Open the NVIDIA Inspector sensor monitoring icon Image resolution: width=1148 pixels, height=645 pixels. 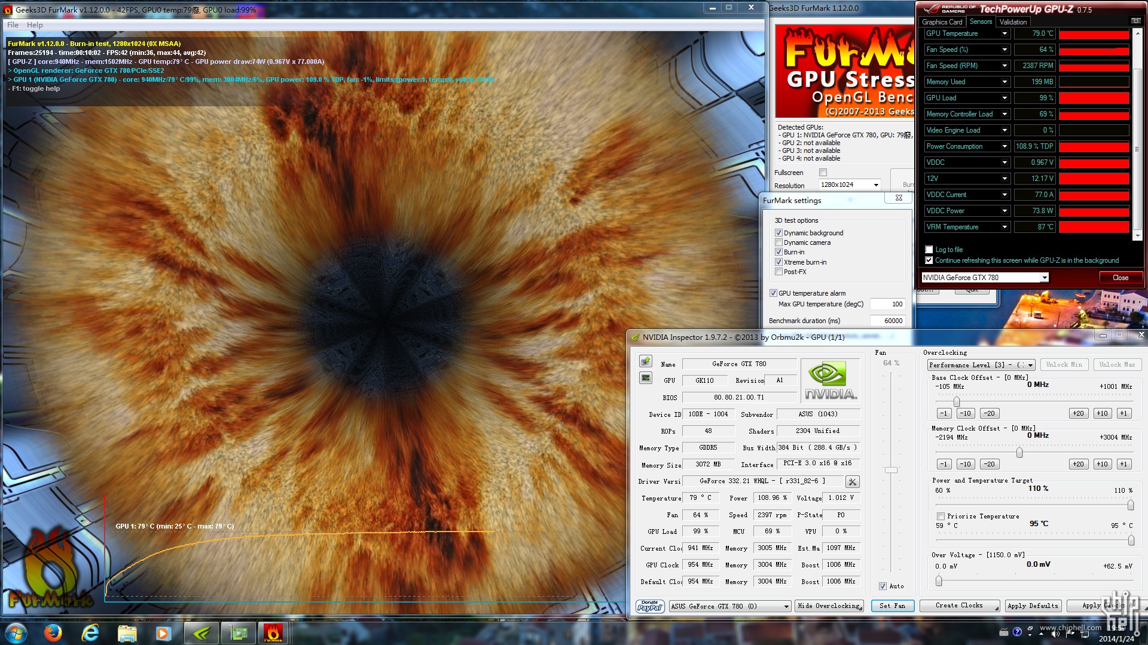point(646,378)
